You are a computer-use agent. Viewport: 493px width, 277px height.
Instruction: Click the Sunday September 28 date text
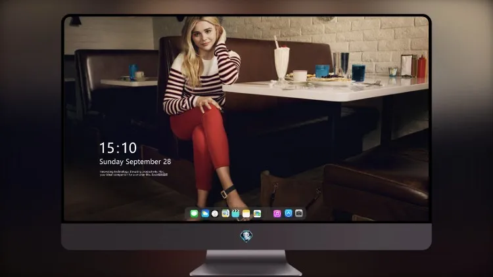135,161
